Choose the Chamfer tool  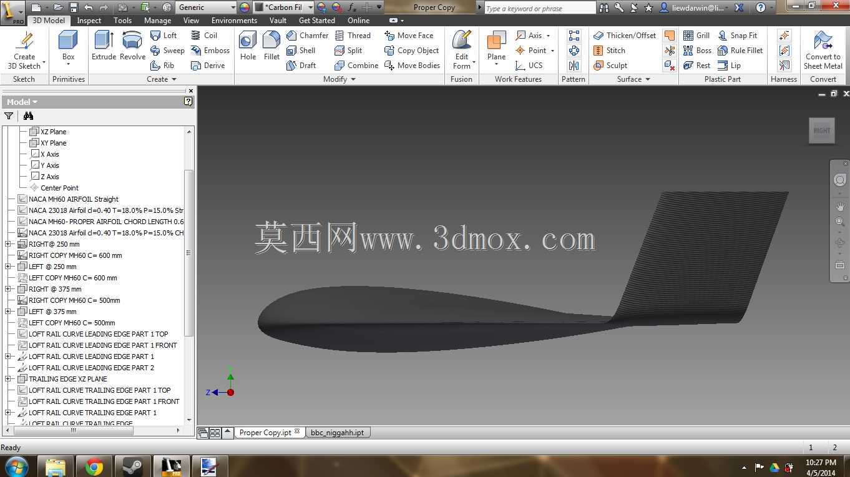tap(307, 36)
